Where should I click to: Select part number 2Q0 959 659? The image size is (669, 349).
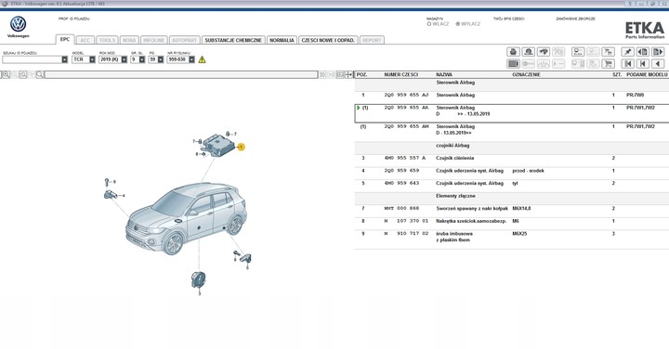401,171
